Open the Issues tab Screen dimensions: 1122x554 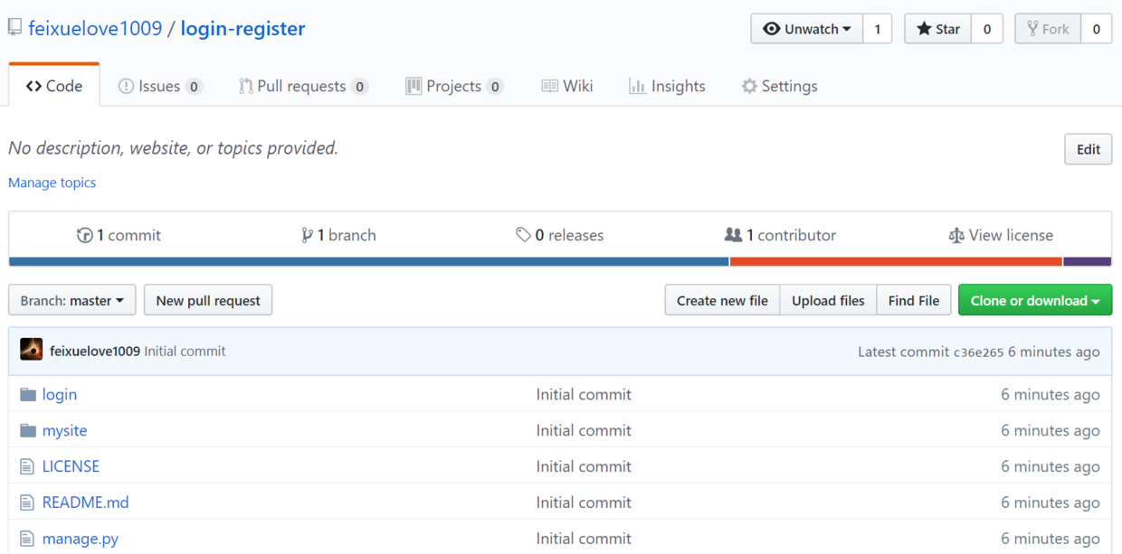(160, 86)
